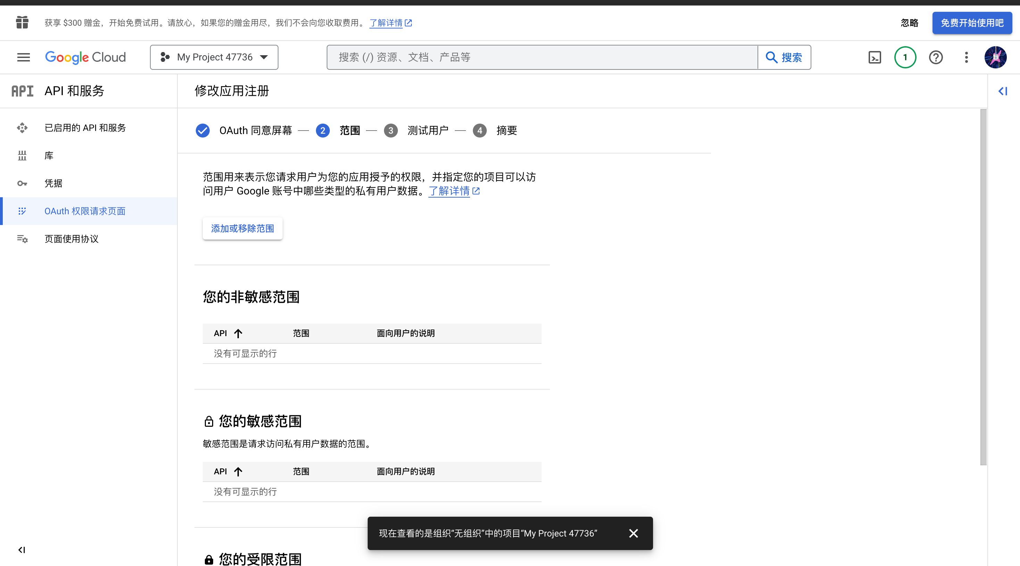
Task: Click the Google Cloud logo
Action: pyautogui.click(x=85, y=57)
